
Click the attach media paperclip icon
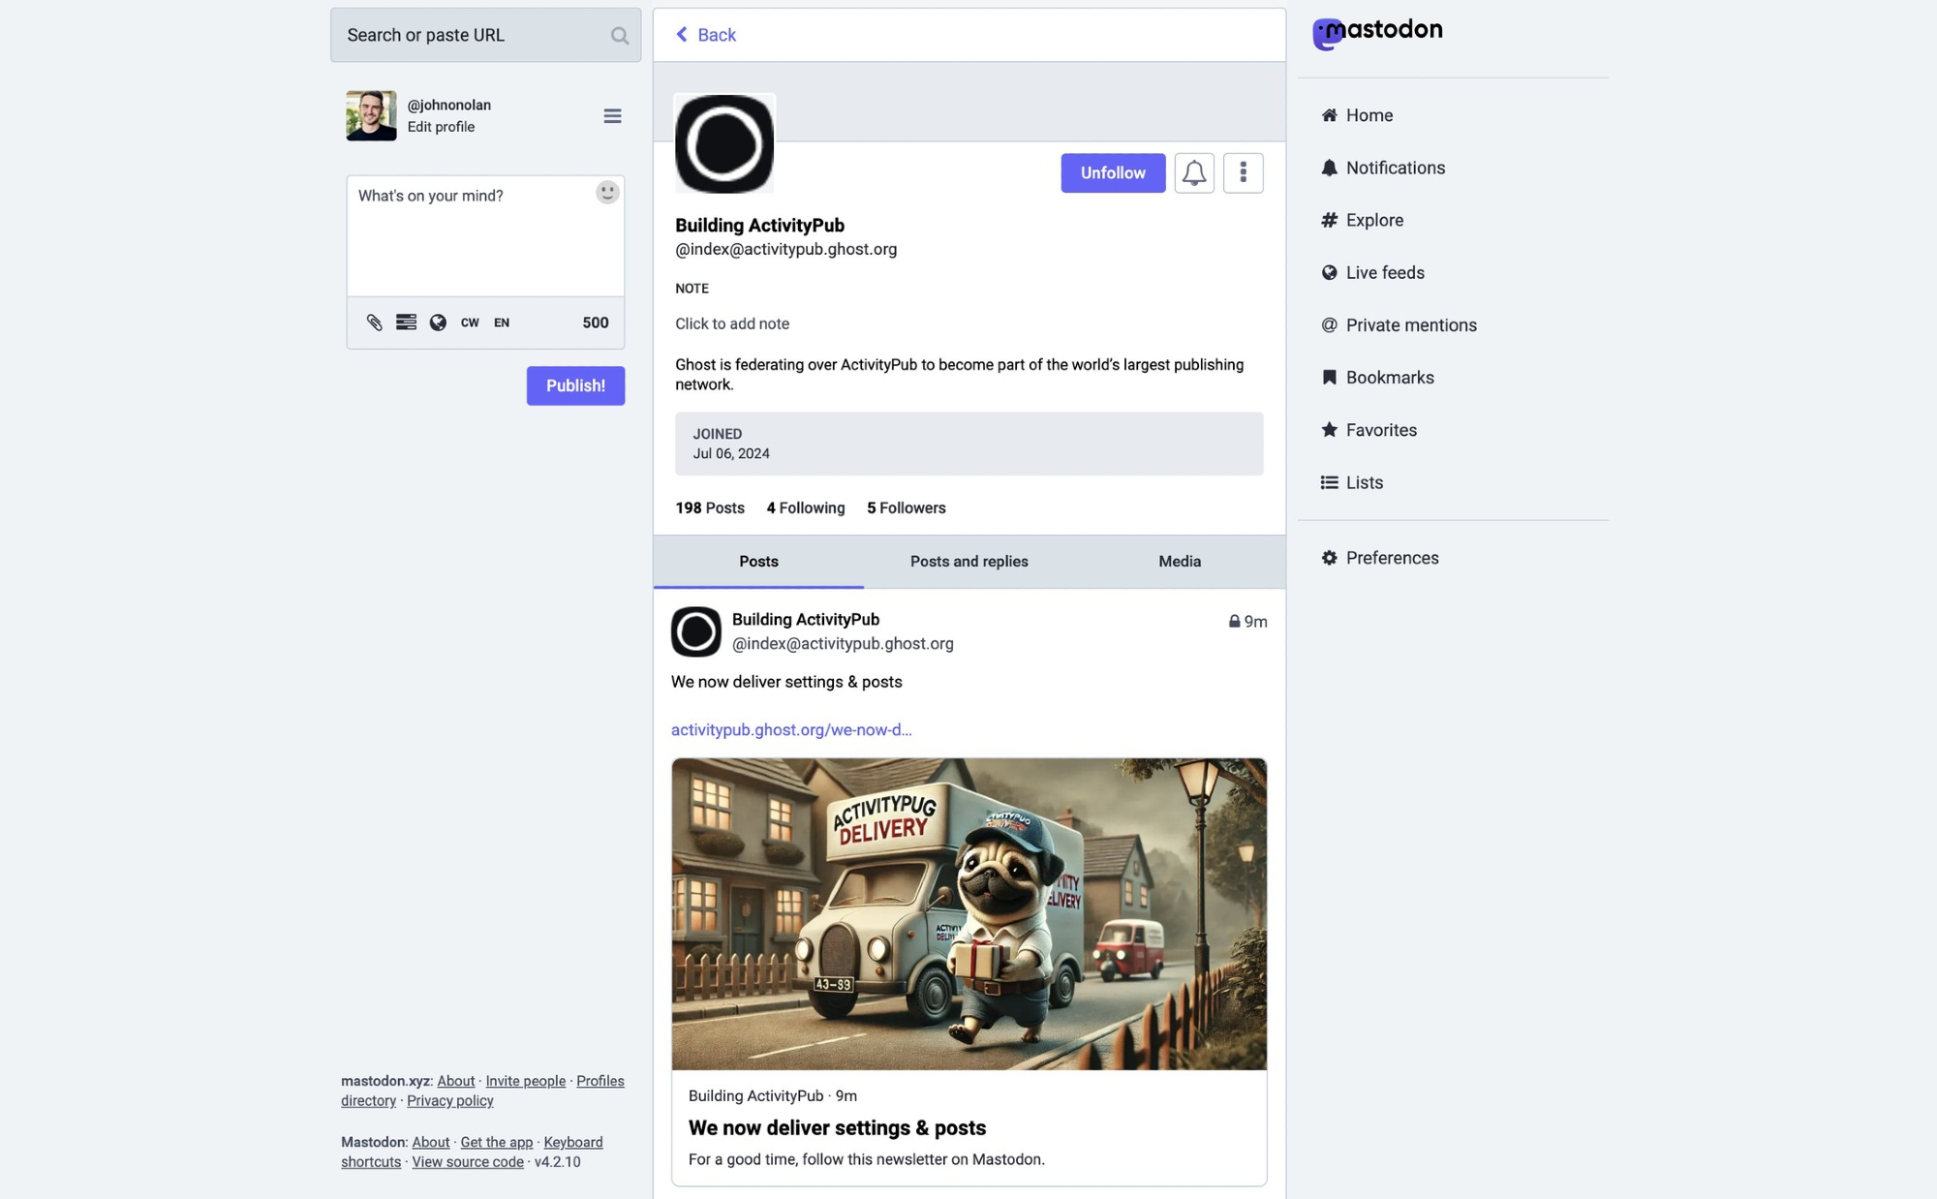tap(374, 323)
